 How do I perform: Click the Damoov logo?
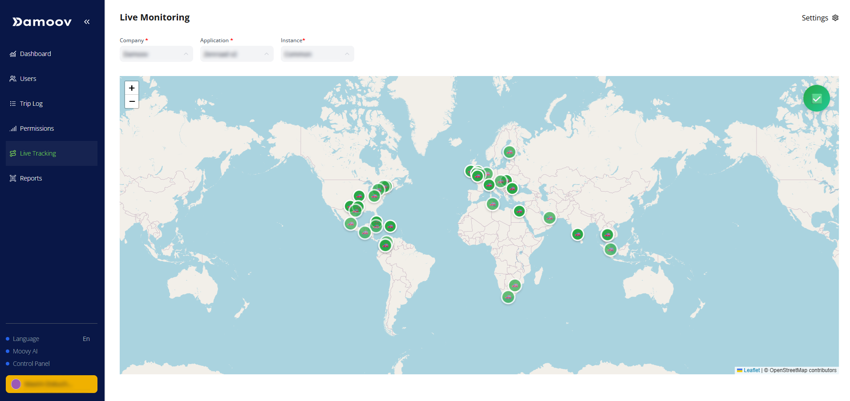coord(42,22)
